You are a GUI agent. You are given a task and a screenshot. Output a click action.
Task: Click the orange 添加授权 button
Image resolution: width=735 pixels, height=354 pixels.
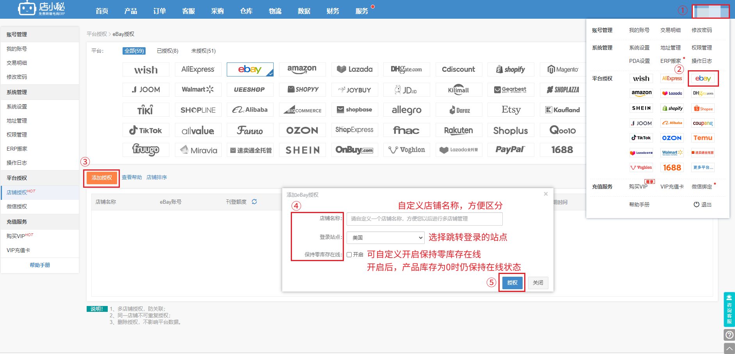(101, 178)
